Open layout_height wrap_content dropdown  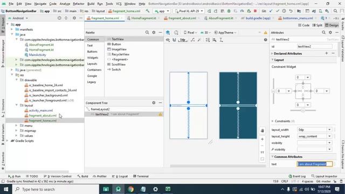pyautogui.click(x=329, y=136)
